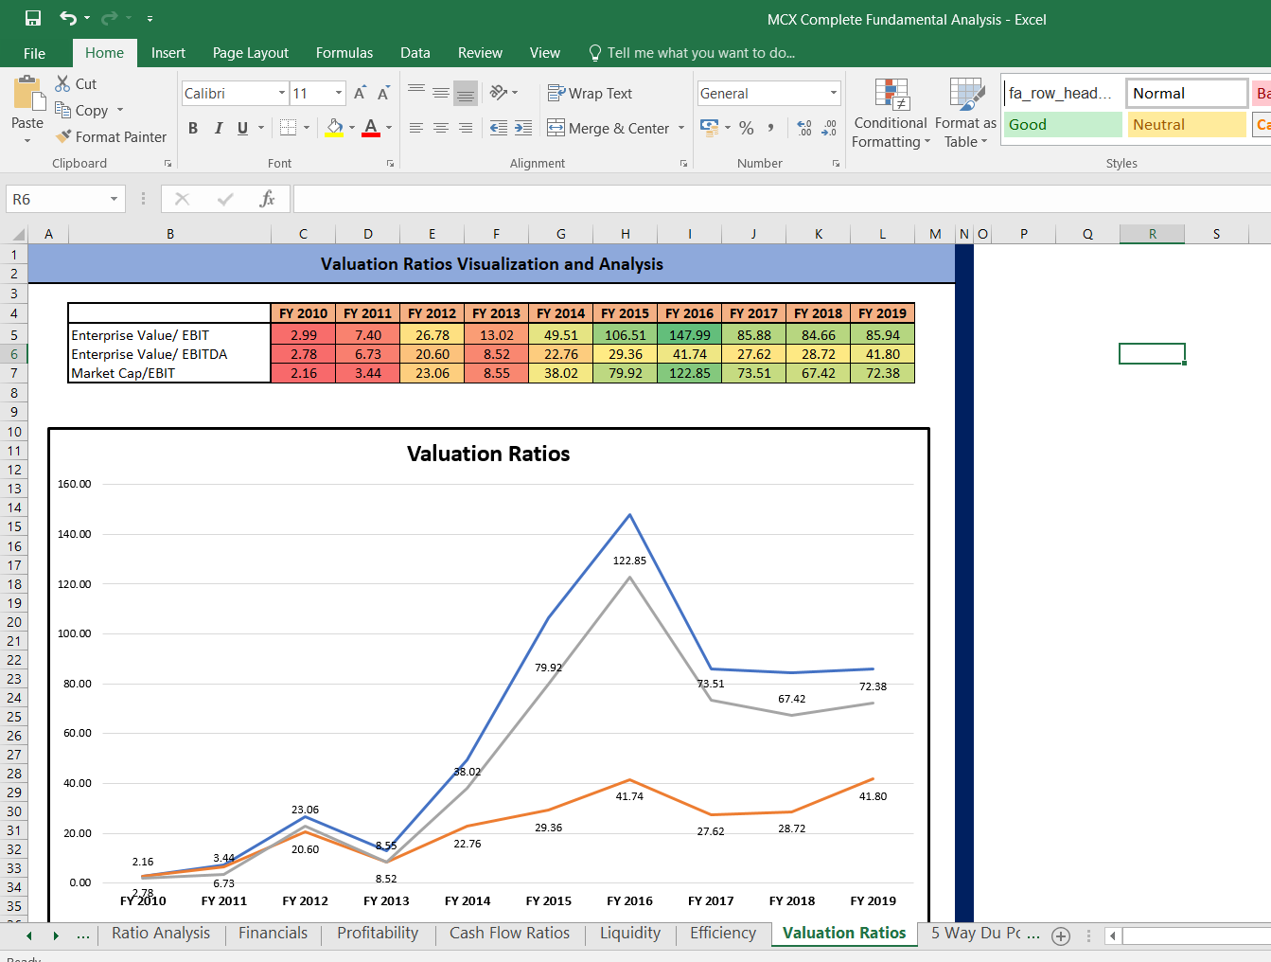The width and height of the screenshot is (1271, 962).
Task: Toggle underline formatting
Action: coord(243,128)
